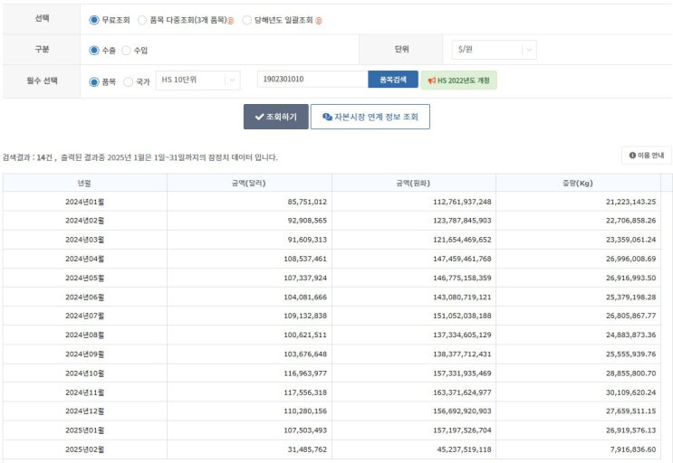Click the 금액(원화) column header
This screenshot has width=673, height=463.
(x=414, y=183)
